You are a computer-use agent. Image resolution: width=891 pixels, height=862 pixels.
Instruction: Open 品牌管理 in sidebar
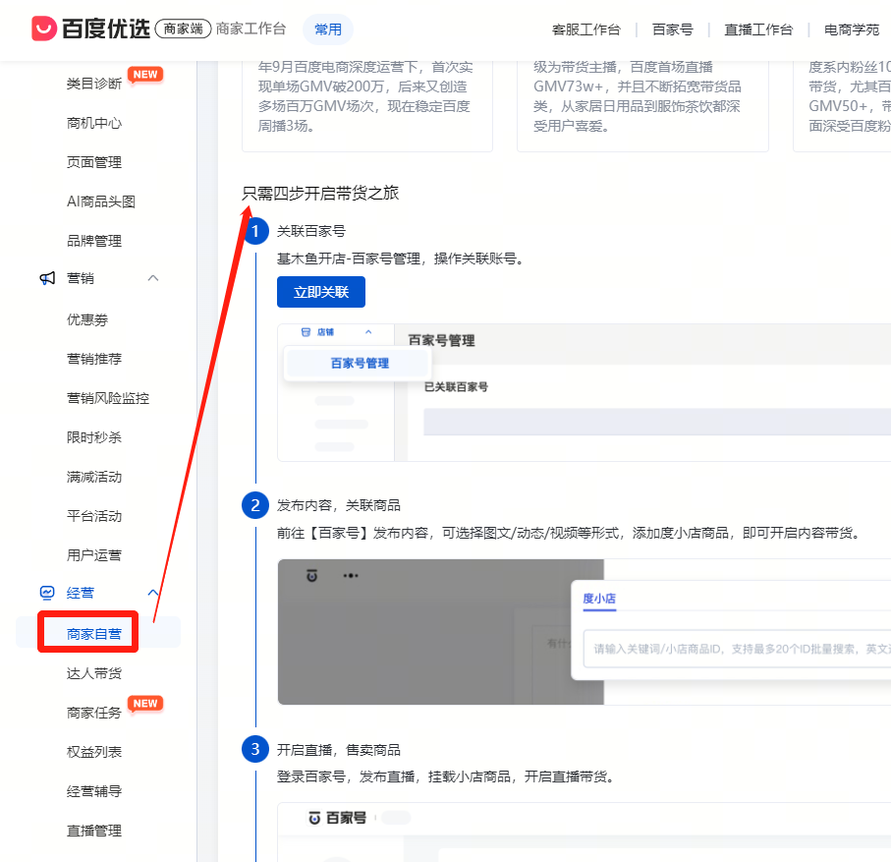pyautogui.click(x=94, y=241)
